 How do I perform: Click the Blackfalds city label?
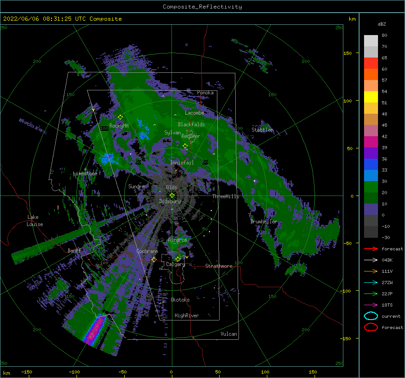tap(191, 125)
